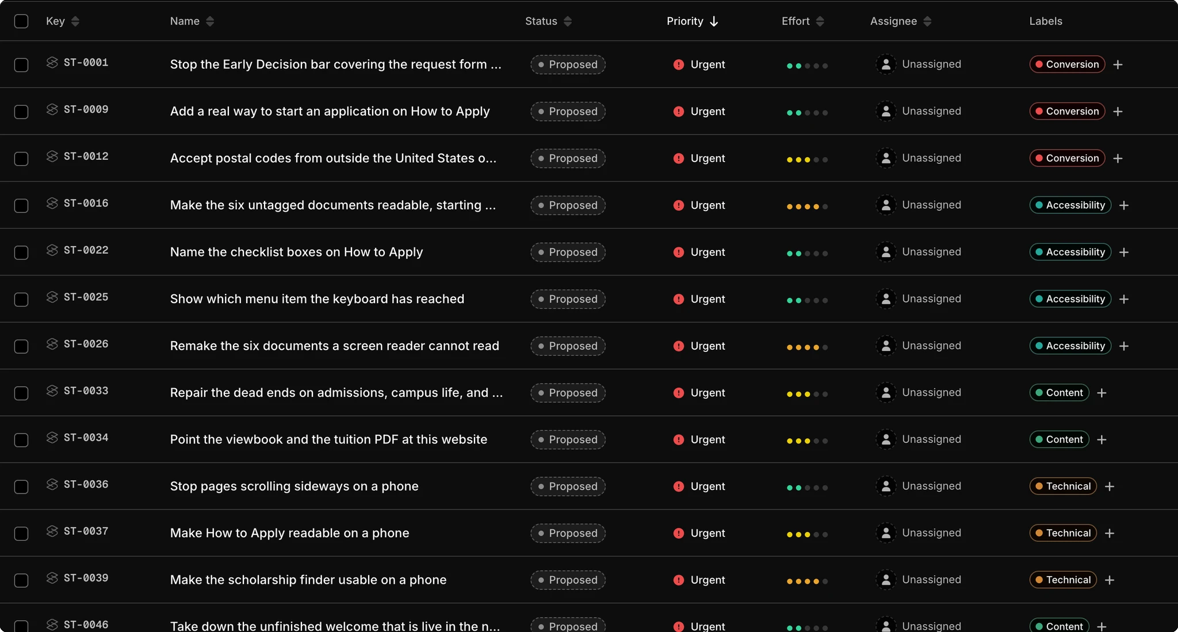This screenshot has height=632, width=1178.
Task: Reverse the Priority column sort order
Action: (693, 21)
